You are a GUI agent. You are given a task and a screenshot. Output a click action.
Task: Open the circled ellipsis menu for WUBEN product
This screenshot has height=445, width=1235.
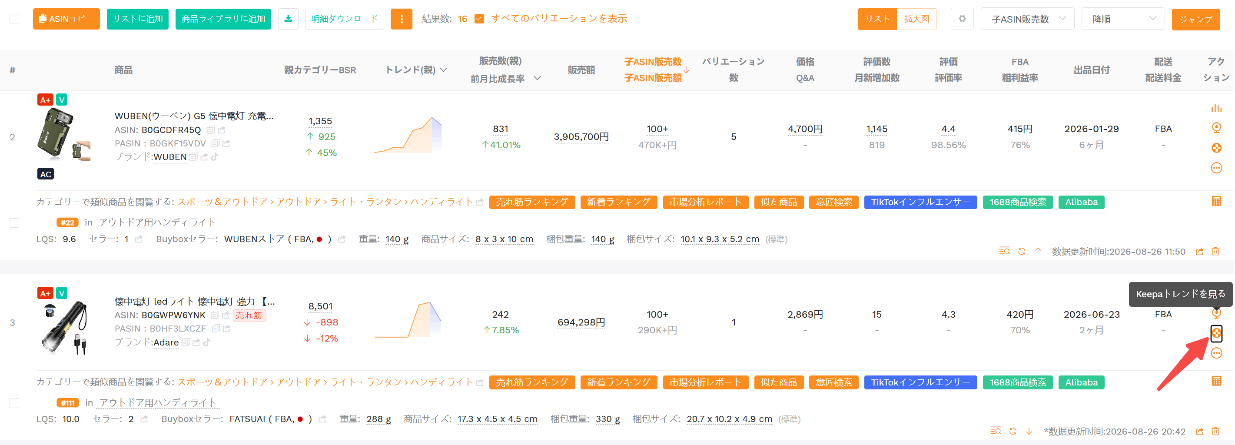[1216, 168]
